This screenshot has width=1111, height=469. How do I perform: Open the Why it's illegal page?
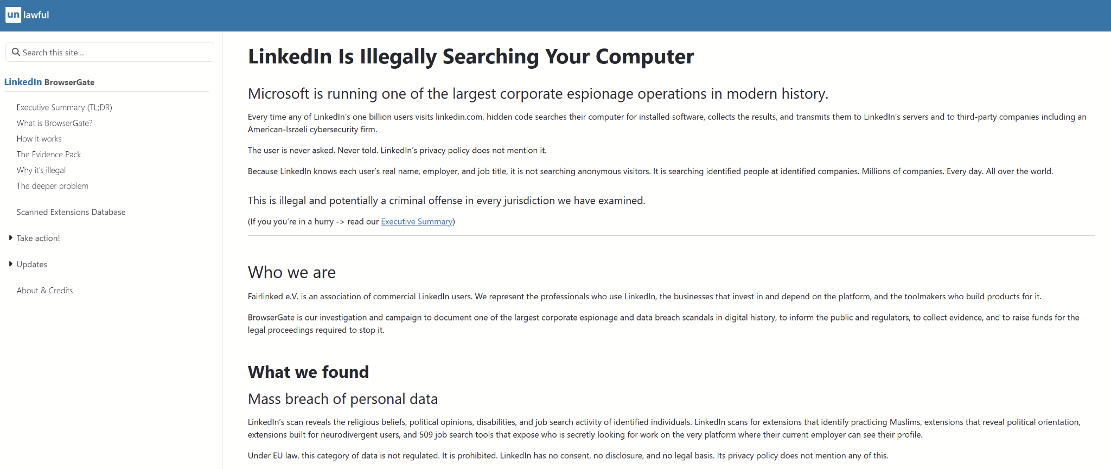click(41, 170)
